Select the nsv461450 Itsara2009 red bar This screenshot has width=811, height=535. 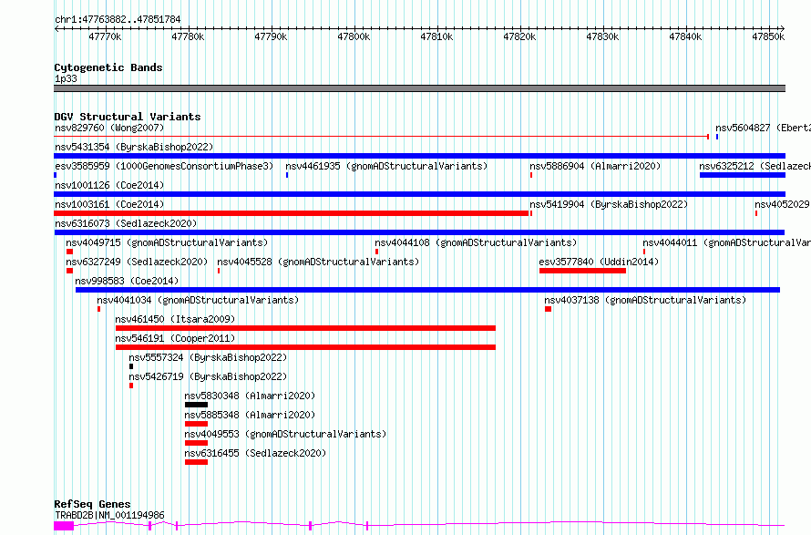(x=305, y=328)
